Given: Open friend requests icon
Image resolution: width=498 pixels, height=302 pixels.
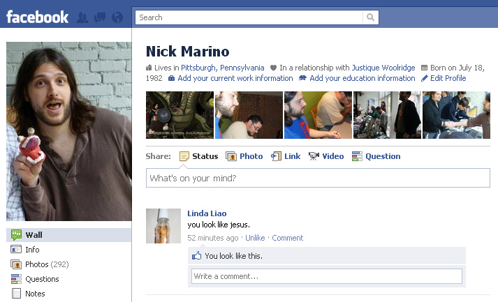Looking at the screenshot, I should 82,17.
